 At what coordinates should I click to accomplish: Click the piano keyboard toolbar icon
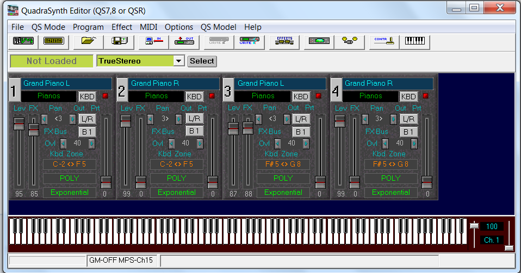coord(415,42)
